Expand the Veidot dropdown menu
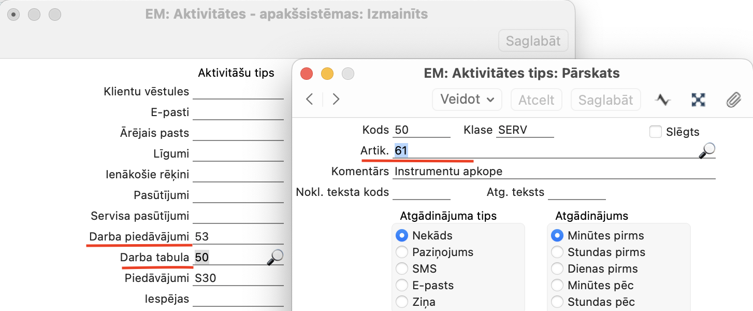The width and height of the screenshot is (753, 311). pyautogui.click(x=467, y=100)
